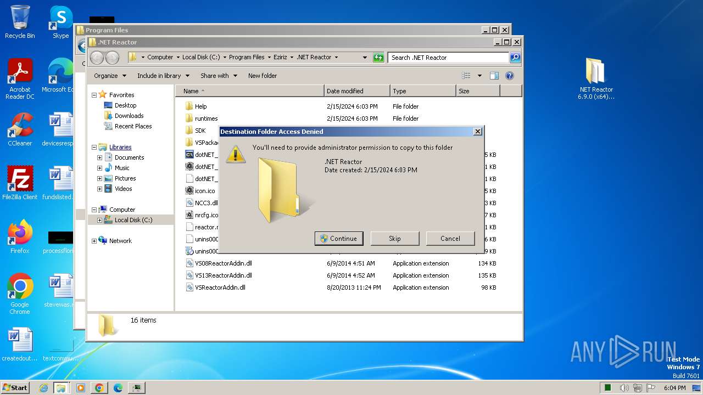
Task: Open CCleaner desktop shortcut
Action: click(x=20, y=129)
